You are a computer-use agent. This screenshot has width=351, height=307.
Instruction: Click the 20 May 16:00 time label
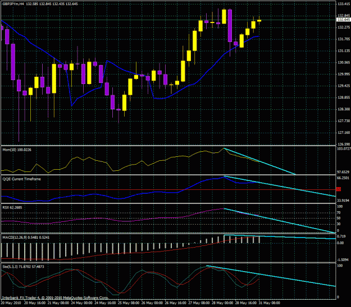coord(35,303)
